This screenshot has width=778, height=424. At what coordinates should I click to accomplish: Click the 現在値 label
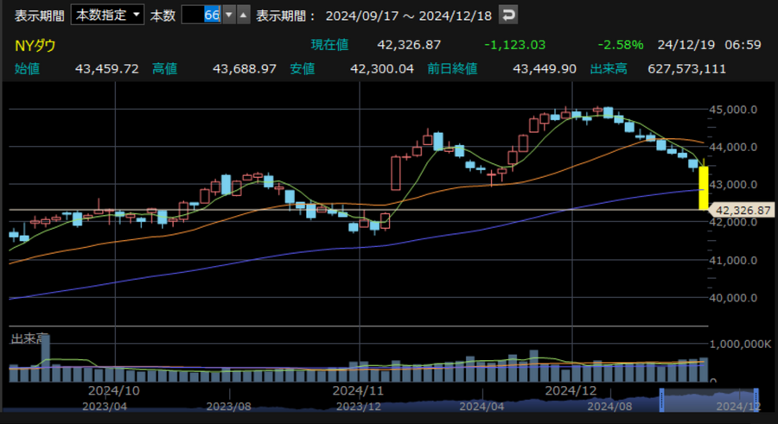tap(329, 45)
